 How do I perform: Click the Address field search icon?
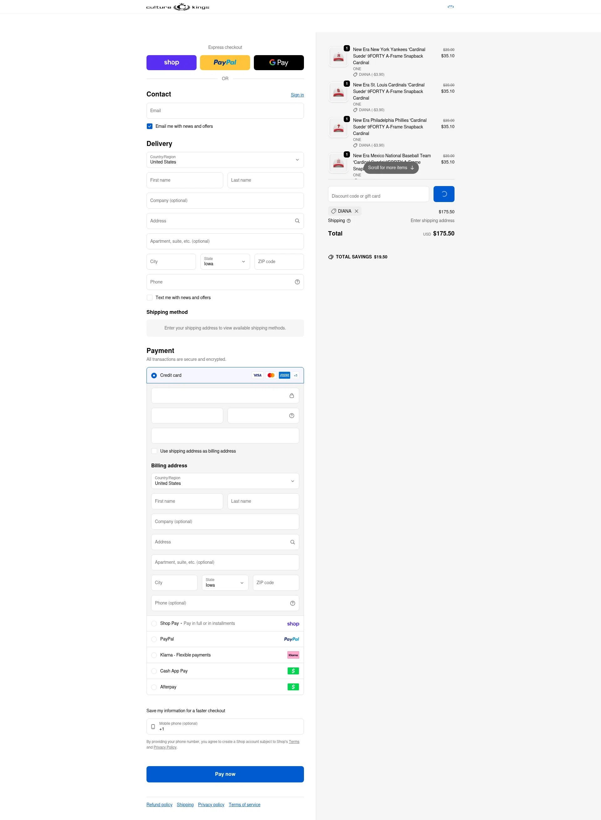297,221
